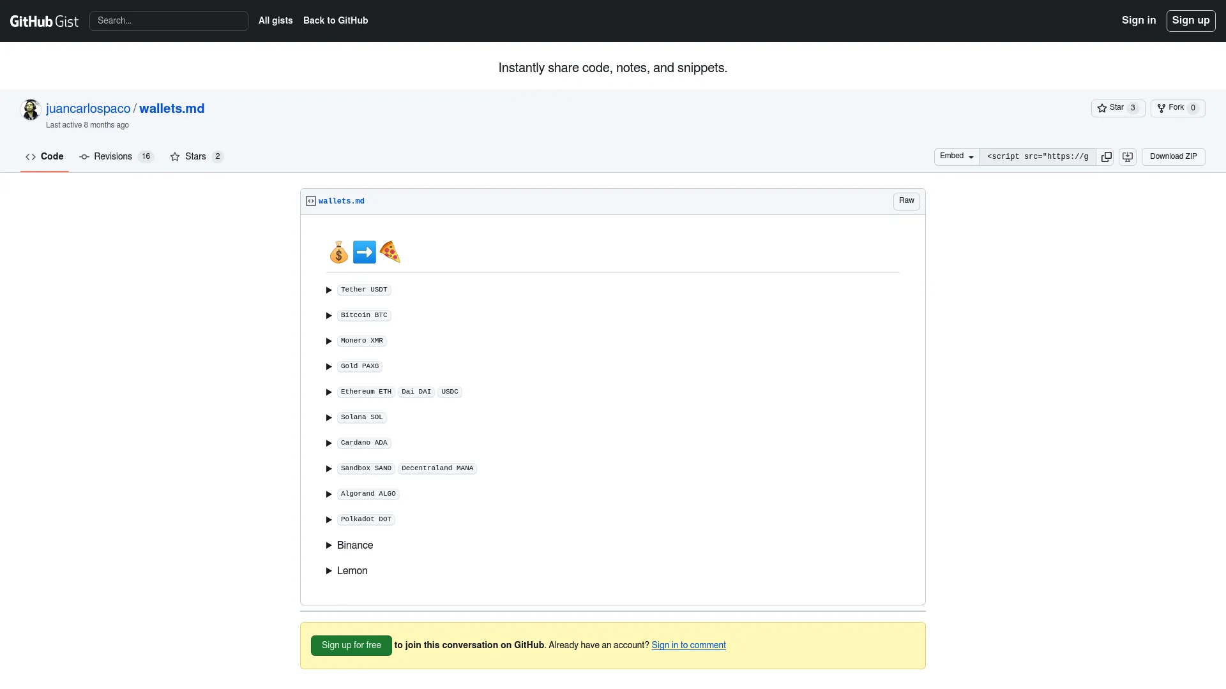The image size is (1226, 689).
Task: Switch to the Code tab
Action: 45,157
